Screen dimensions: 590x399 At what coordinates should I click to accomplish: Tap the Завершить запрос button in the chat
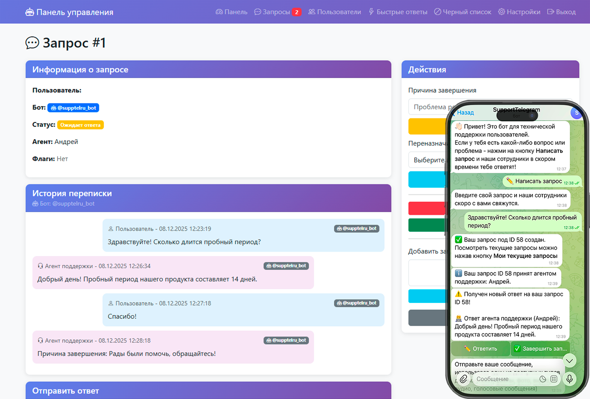tap(540, 349)
